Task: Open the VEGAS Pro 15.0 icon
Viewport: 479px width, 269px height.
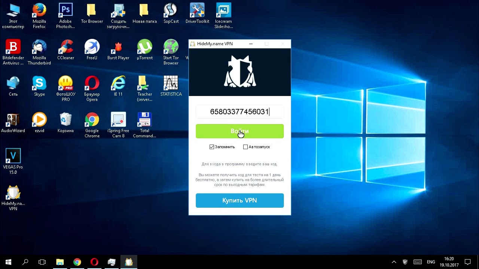Action: (13, 161)
